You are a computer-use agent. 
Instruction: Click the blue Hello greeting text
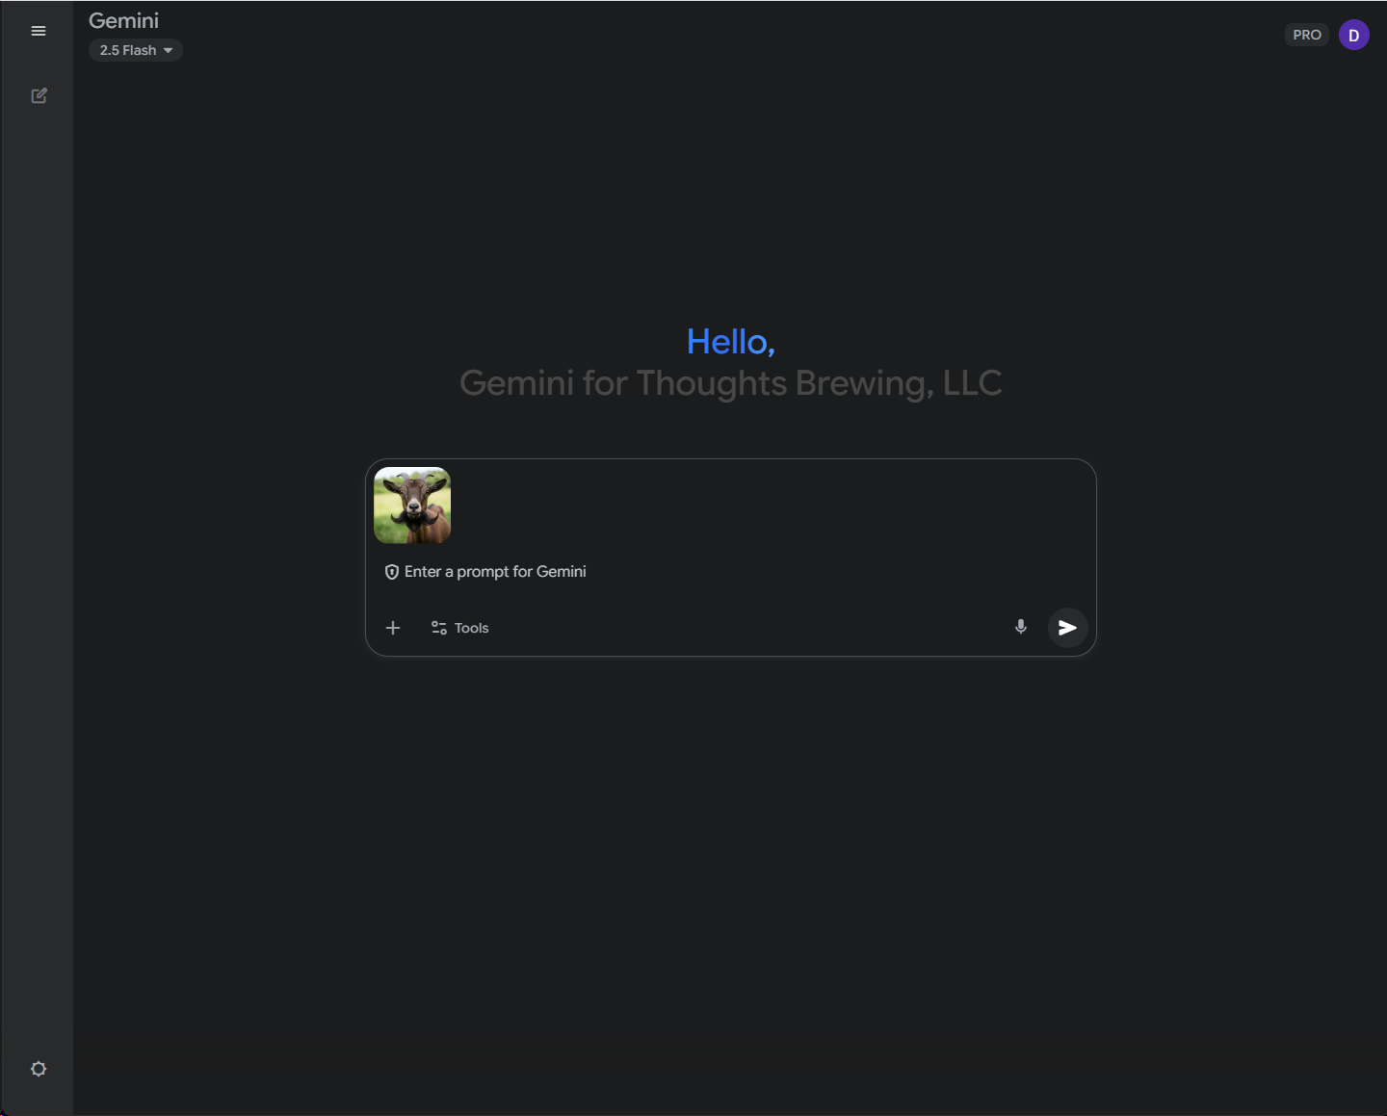[x=730, y=342]
